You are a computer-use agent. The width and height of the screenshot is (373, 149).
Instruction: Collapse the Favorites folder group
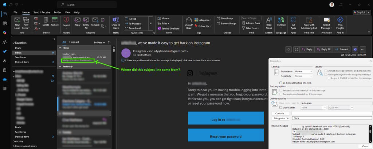[x=14, y=43]
